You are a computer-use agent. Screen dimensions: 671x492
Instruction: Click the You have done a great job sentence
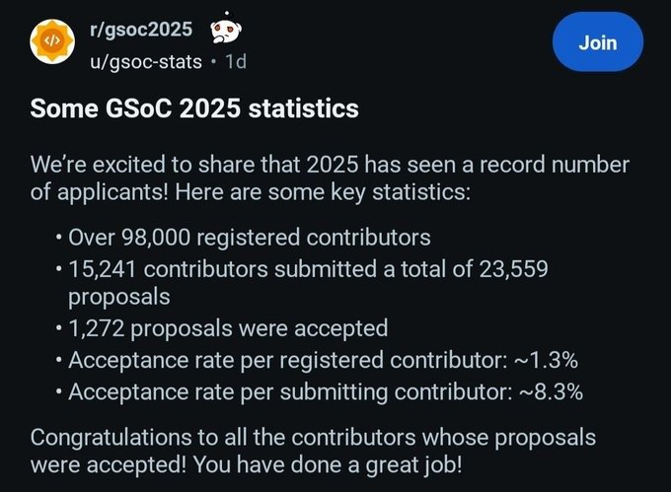point(328,464)
